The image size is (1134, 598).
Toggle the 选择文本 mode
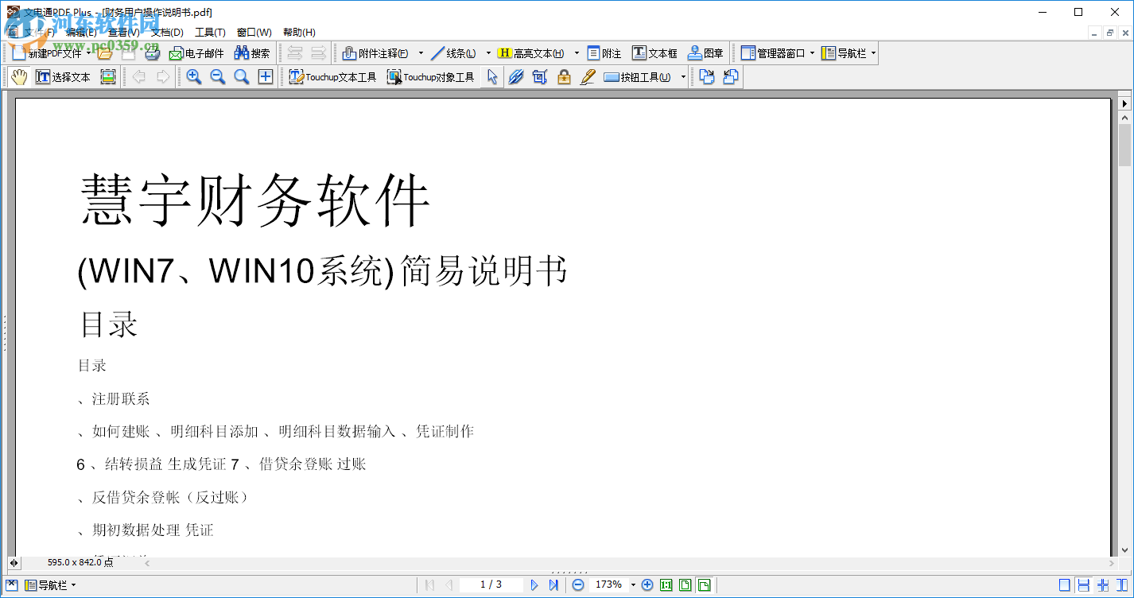coord(62,76)
